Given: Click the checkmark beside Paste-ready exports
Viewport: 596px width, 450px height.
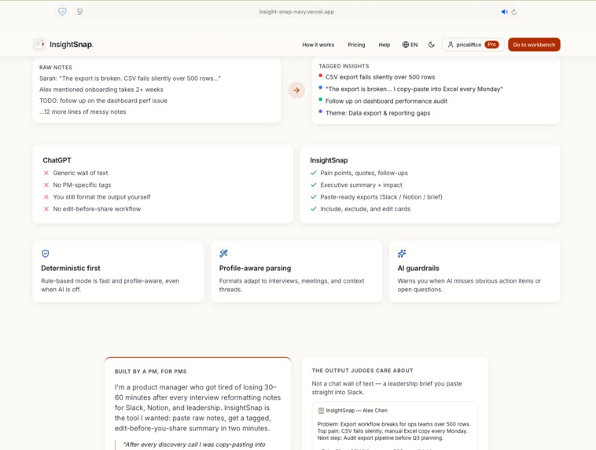Looking at the screenshot, I should [x=314, y=196].
